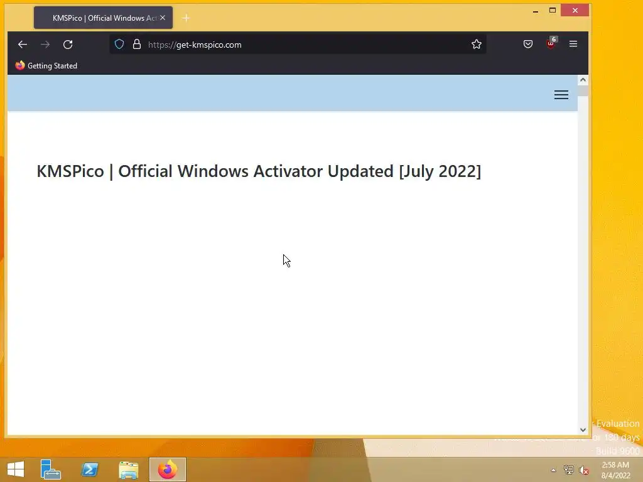Image resolution: width=643 pixels, height=482 pixels.
Task: Launch Server Manager from the taskbar
Action: 51,469
